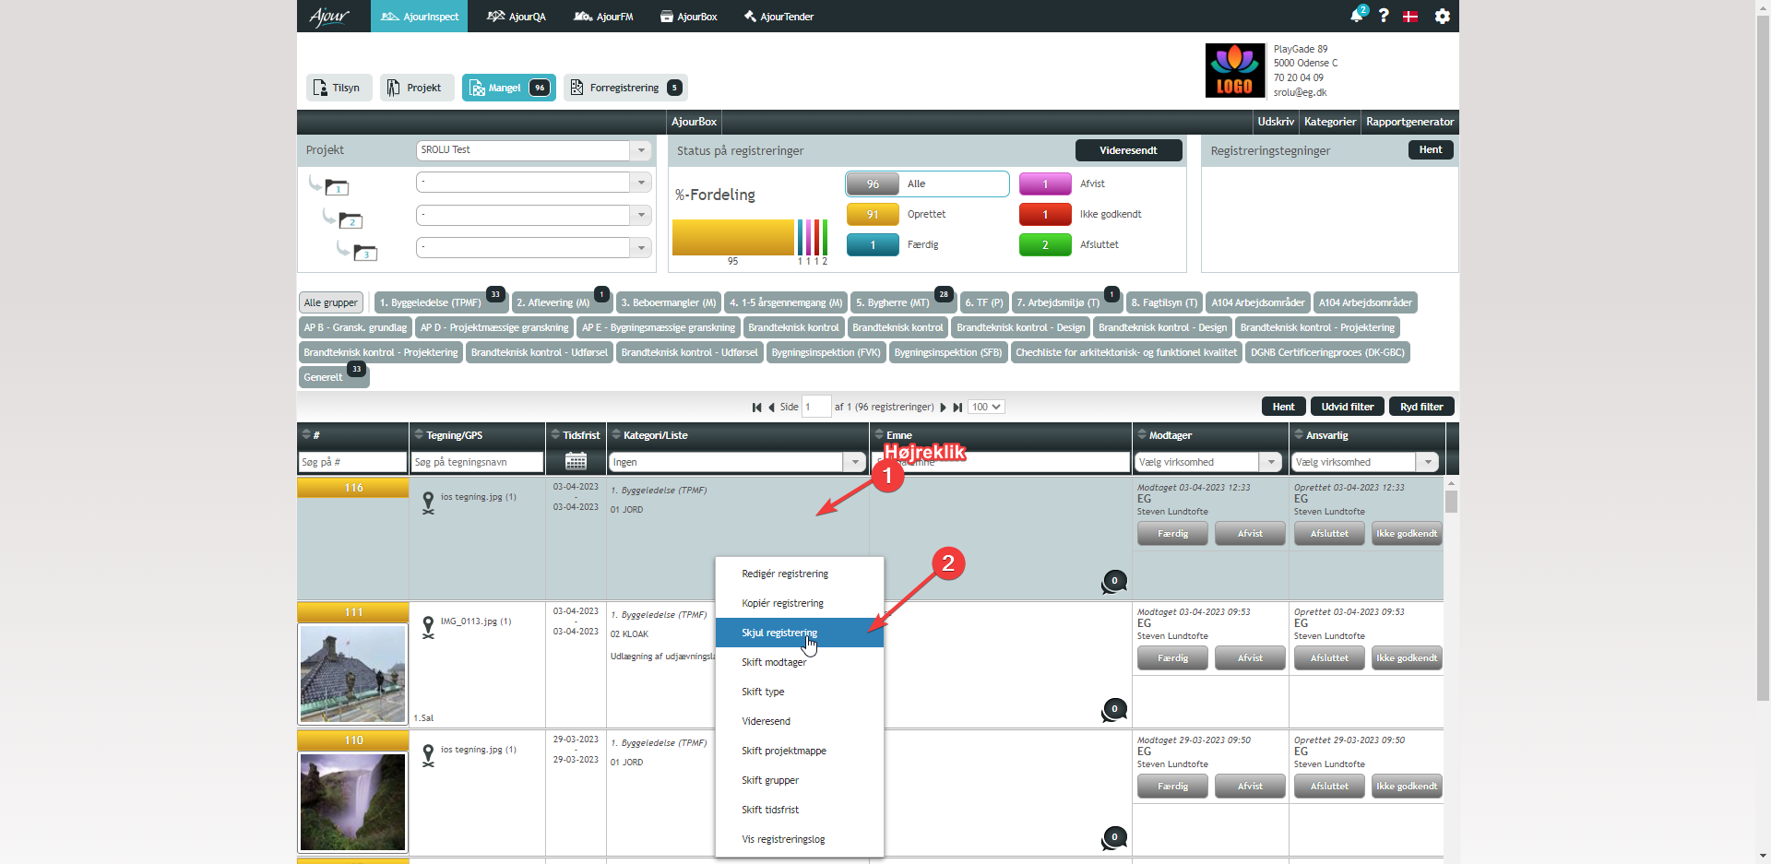Viewport: 1771px width, 864px height.
Task: Click the GPS pin icon for registration 116
Action: coord(428,502)
